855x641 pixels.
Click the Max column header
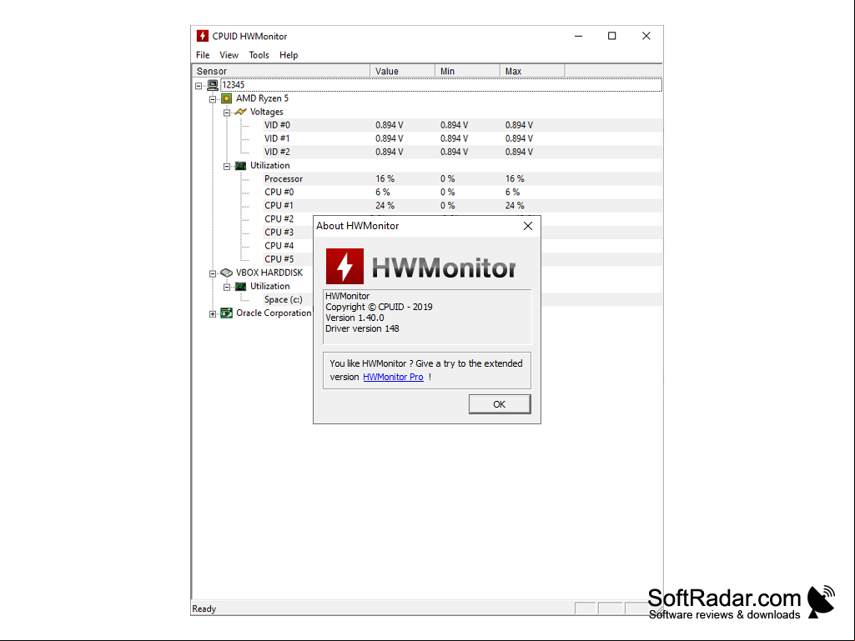[x=532, y=71]
